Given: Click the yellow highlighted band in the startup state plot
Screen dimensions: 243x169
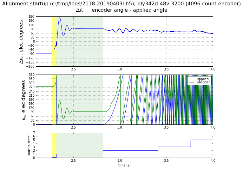Looking at the screenshot, I should [54, 145].
